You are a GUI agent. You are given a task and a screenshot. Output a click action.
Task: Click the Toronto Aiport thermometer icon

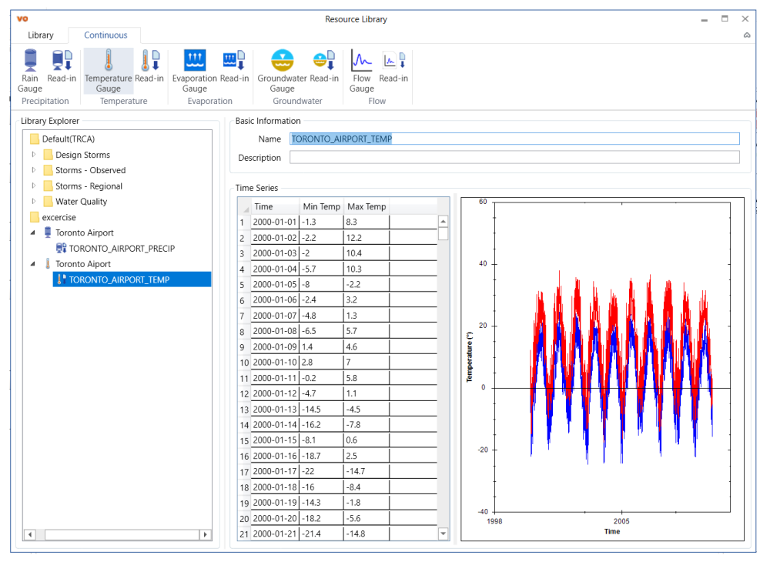point(48,263)
